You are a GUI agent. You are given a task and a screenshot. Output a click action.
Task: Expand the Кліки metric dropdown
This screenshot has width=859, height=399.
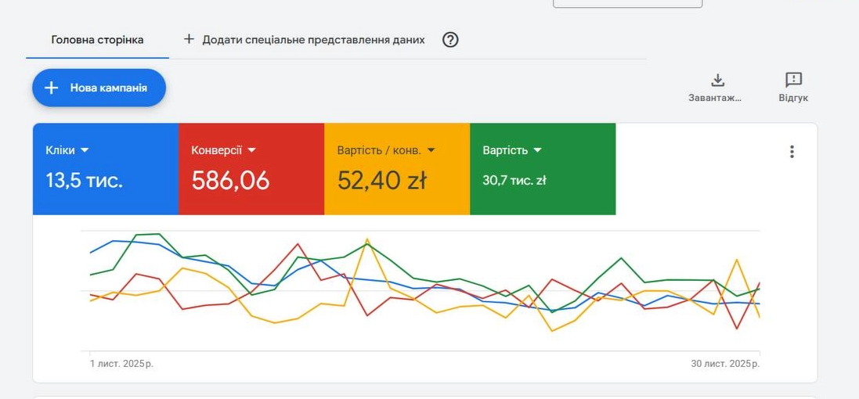click(x=68, y=150)
